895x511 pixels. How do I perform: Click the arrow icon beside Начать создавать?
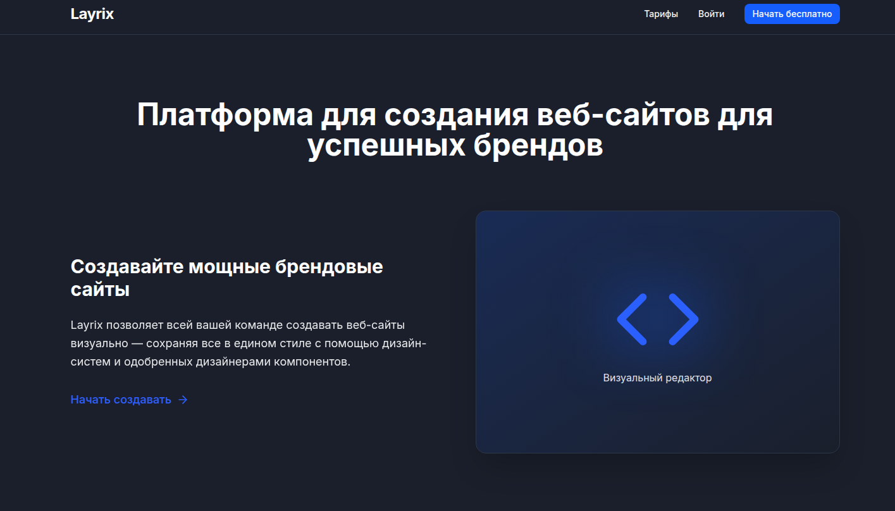click(x=183, y=400)
